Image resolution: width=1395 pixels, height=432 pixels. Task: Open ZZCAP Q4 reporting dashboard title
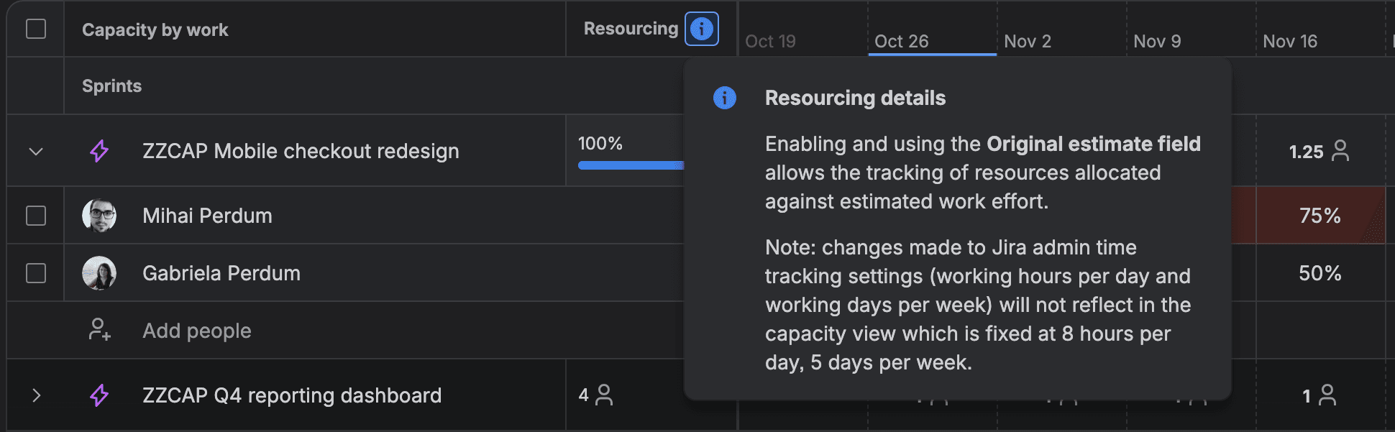[292, 395]
